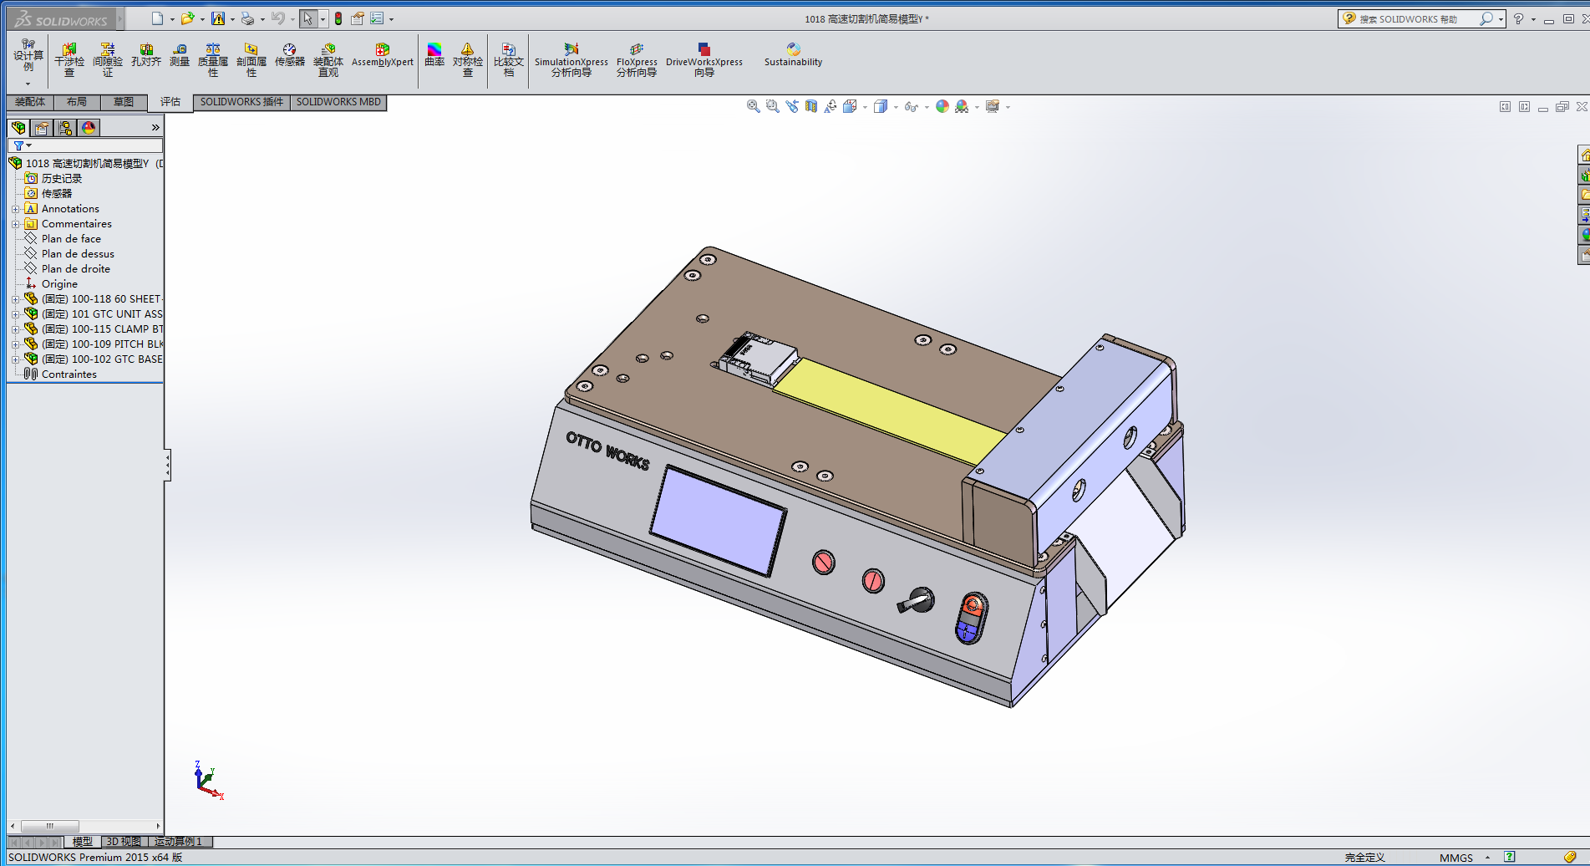The width and height of the screenshot is (1590, 866).
Task: Start the SimulationXpress analysis wizard
Action: (571, 60)
